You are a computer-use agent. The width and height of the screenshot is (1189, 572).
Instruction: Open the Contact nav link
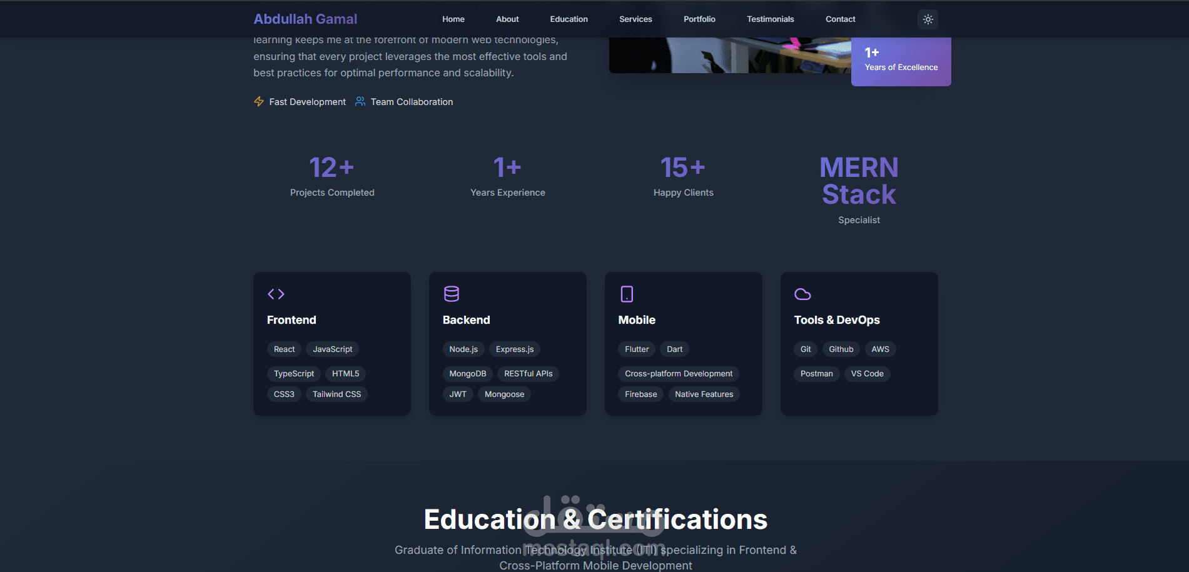click(841, 19)
